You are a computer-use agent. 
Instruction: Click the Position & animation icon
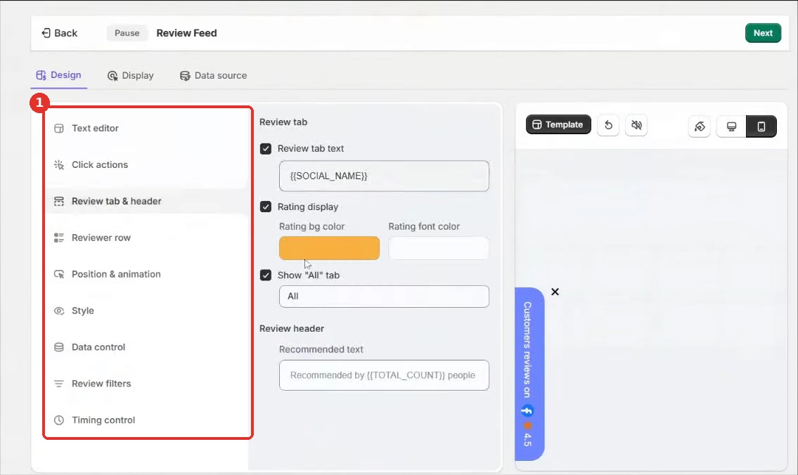click(x=59, y=274)
